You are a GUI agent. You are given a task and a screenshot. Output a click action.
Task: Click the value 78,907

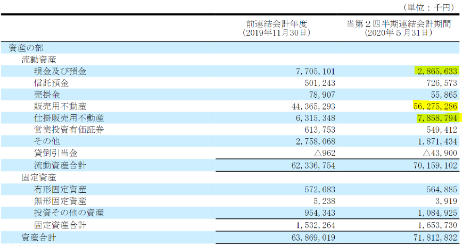point(322,95)
